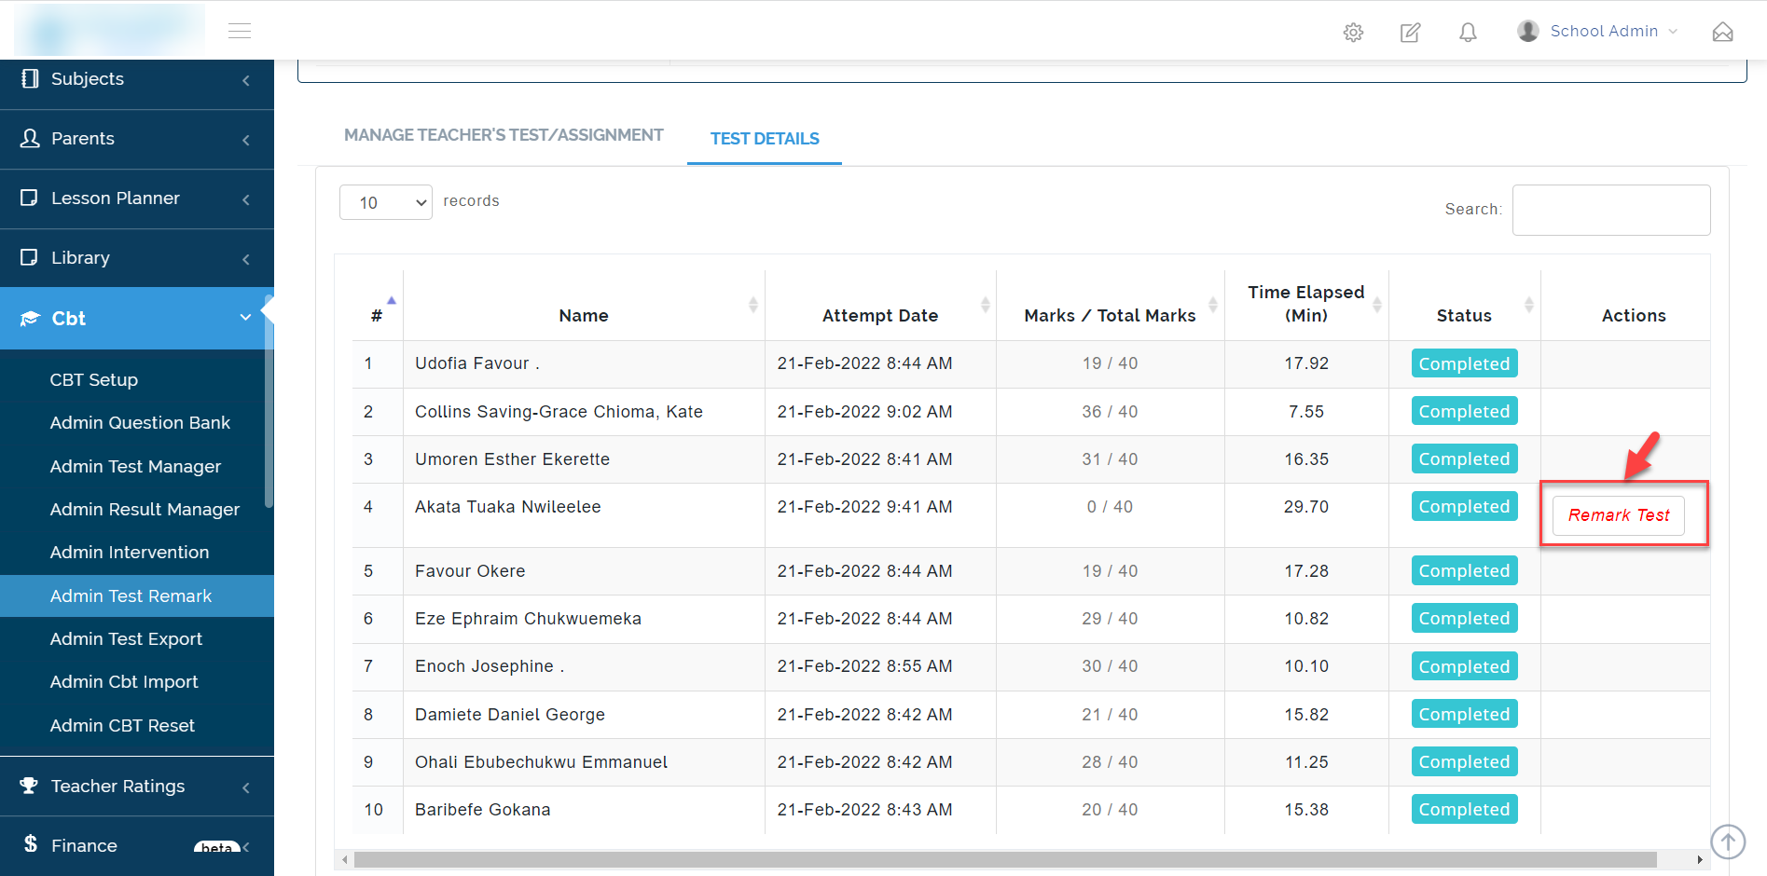Expand the School Admin user menu
The image size is (1767, 876).
point(1604,32)
